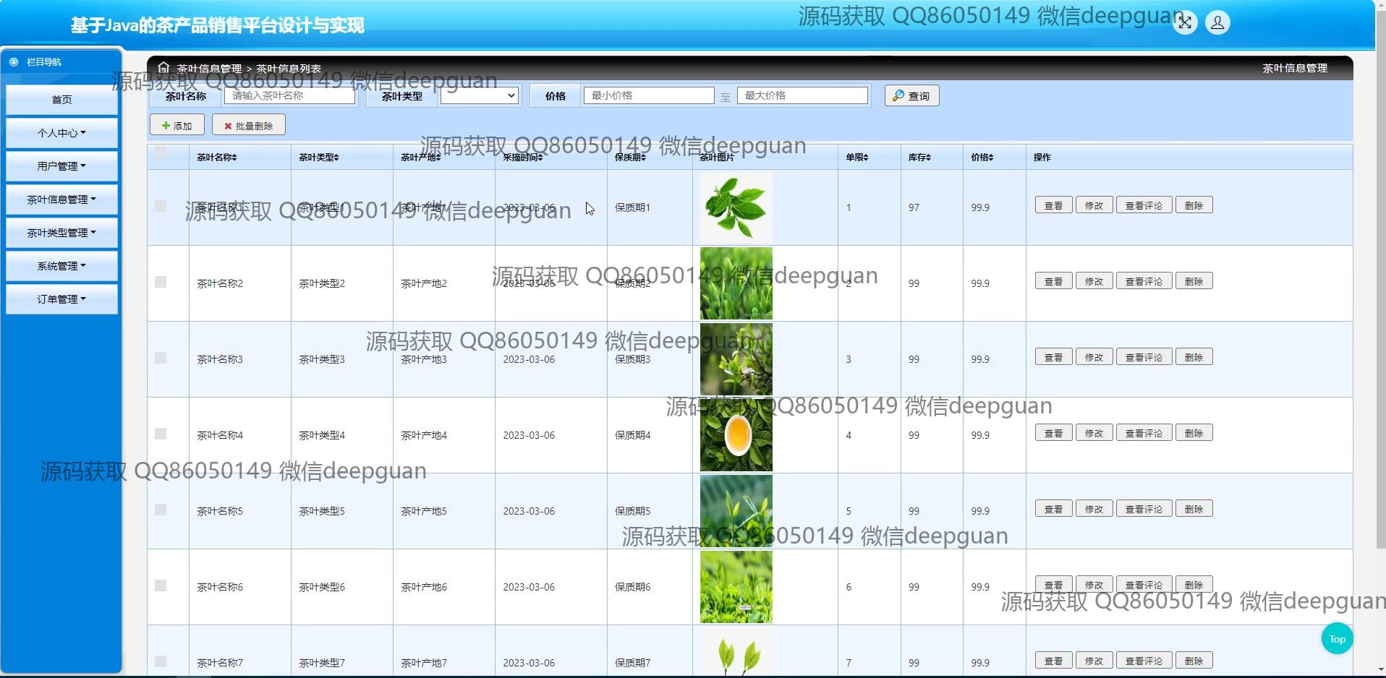This screenshot has height=678, width=1386.
Task: Click the green plus 添加 button
Action: point(177,125)
